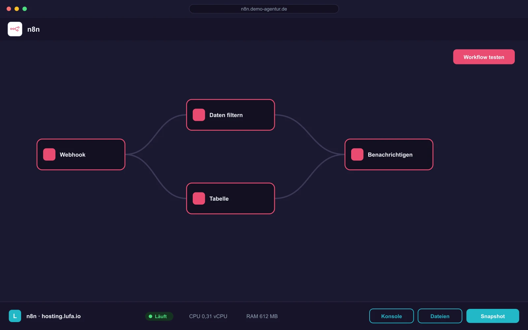Screen dimensions: 528x330
Task: Select the Webhook node icon
Action: coord(49,154)
